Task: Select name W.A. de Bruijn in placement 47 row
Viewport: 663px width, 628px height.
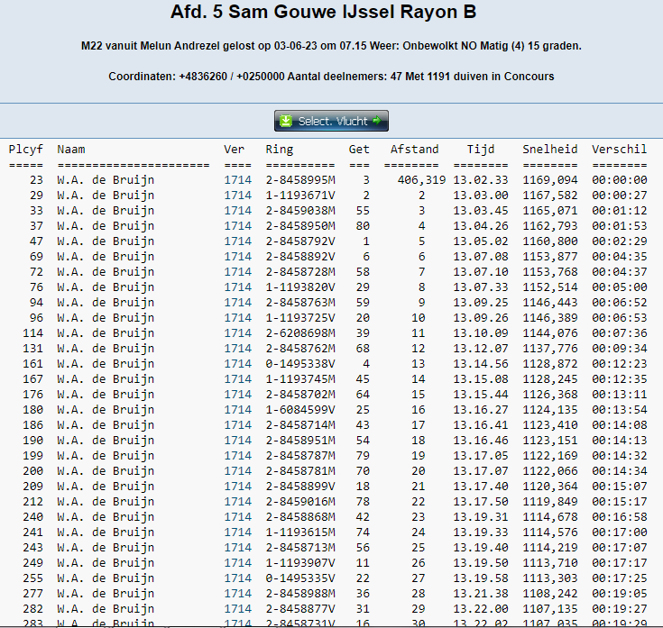Action: (x=106, y=241)
